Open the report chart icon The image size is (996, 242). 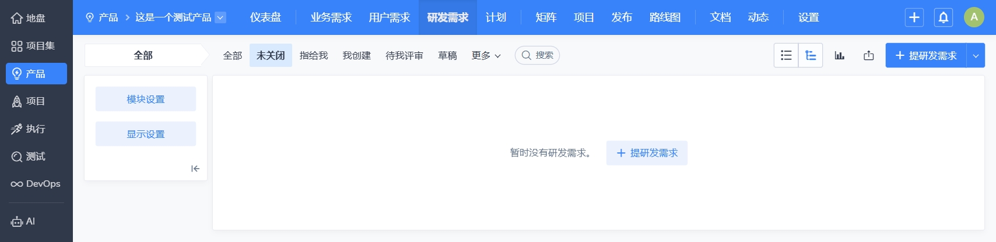pos(840,55)
